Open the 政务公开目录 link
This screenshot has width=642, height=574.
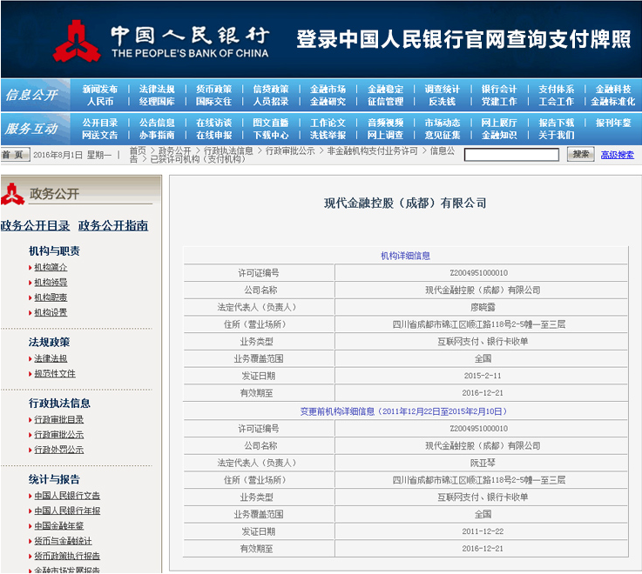35,225
